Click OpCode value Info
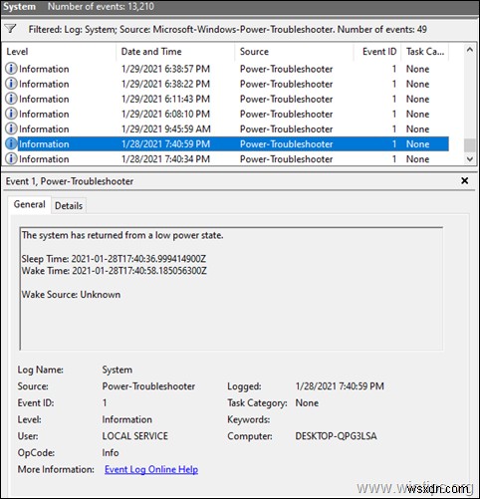Screen dimensions: 480x499 pos(111,452)
